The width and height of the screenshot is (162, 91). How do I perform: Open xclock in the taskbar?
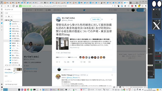pos(91,90)
